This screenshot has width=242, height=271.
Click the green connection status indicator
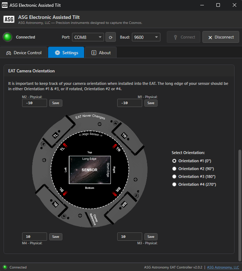click(x=7, y=37)
